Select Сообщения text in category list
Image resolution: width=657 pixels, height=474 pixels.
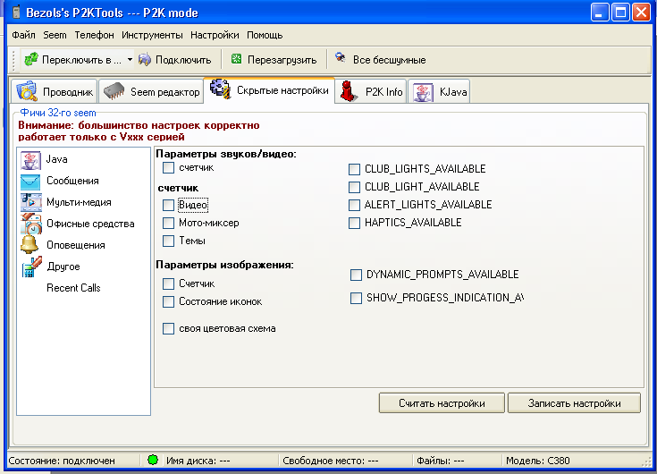click(72, 181)
